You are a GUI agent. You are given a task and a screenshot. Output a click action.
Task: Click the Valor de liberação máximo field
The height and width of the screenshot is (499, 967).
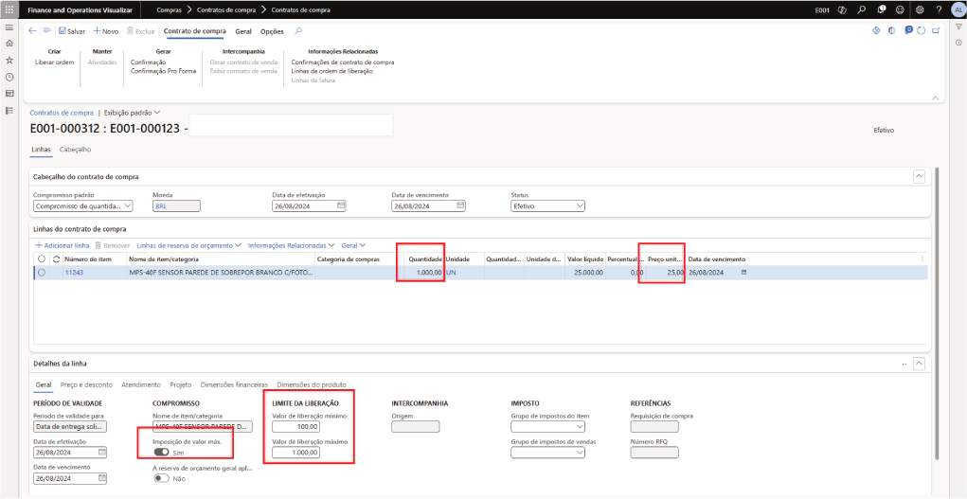296,453
